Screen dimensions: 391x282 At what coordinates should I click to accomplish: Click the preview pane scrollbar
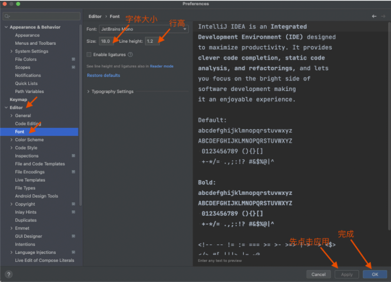389,126
